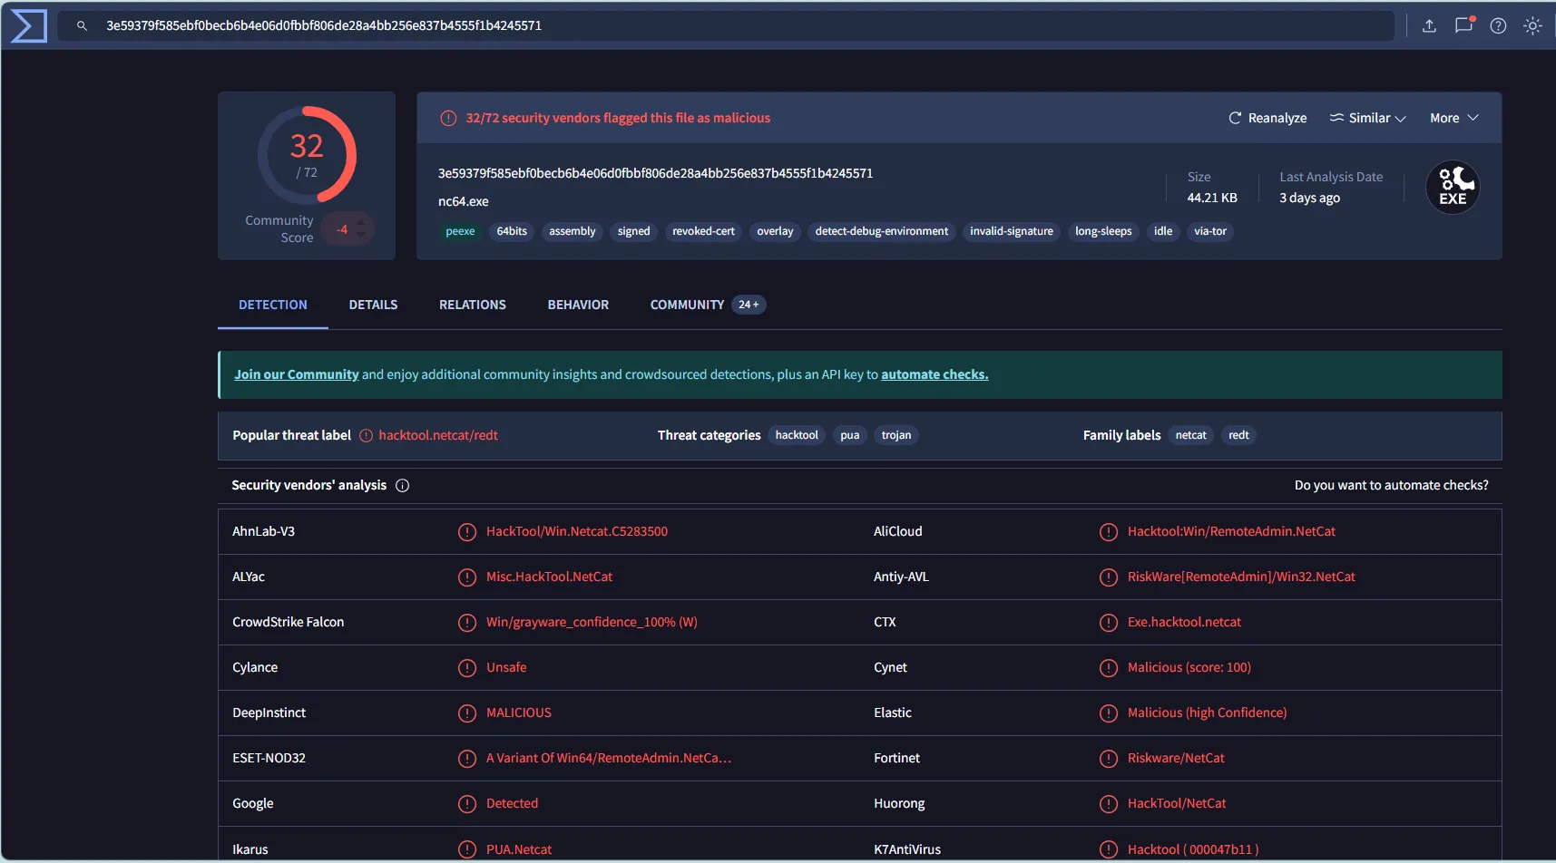
Task: Open the Behavior tab
Action: (x=578, y=305)
